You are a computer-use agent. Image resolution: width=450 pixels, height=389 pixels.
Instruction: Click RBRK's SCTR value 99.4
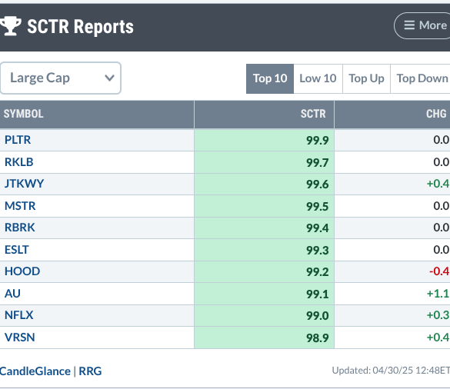click(x=318, y=228)
